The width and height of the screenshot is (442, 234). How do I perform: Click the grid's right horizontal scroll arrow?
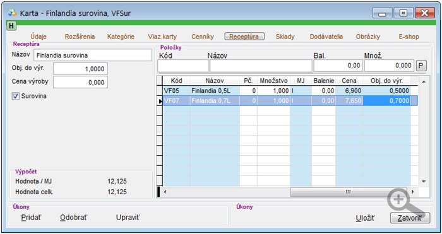[413, 192]
